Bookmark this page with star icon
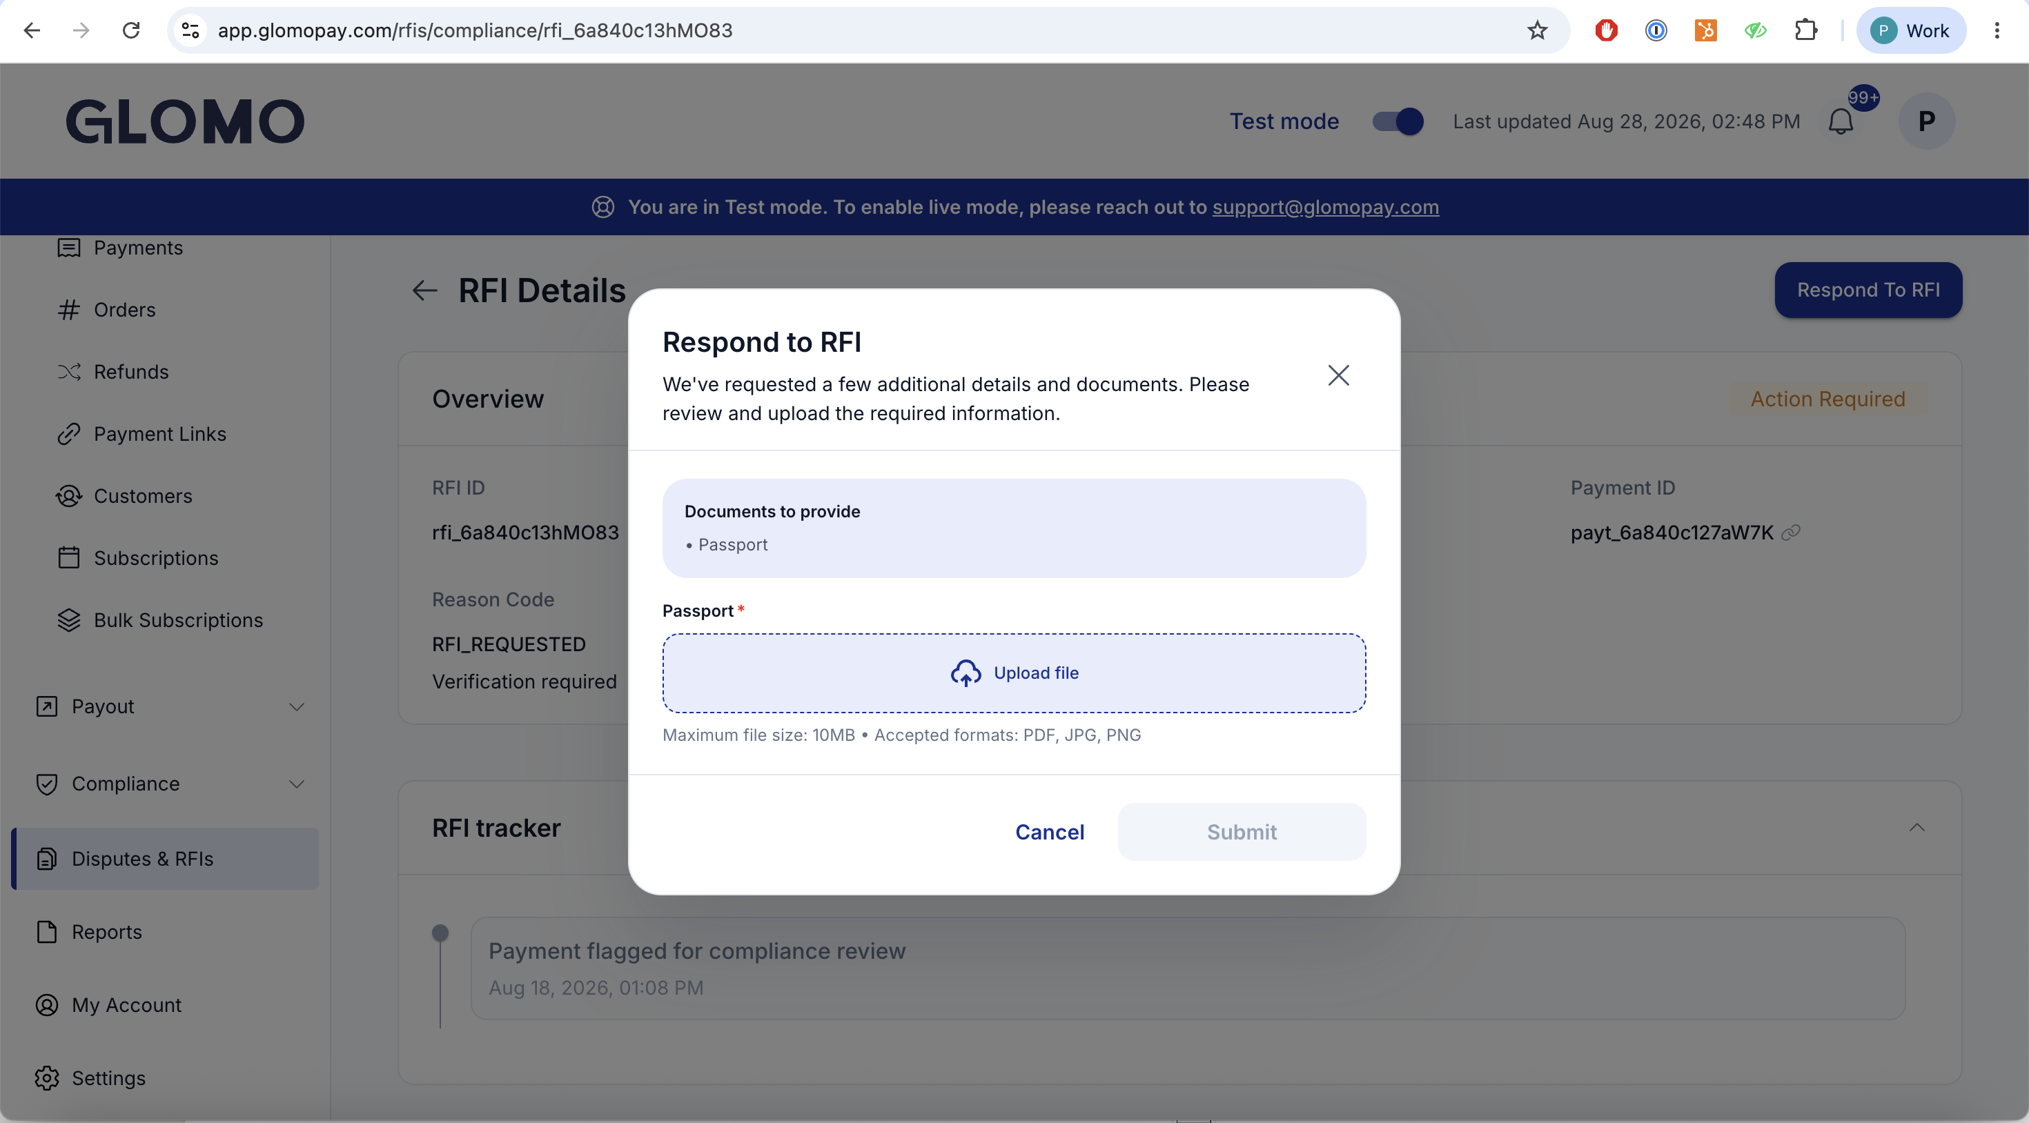 pos(1537,31)
